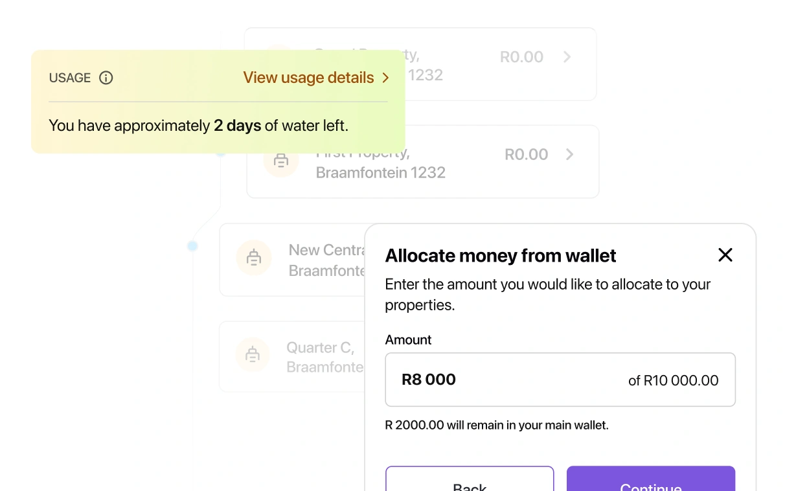Click the 'of R10 000.00' wallet total

673,381
